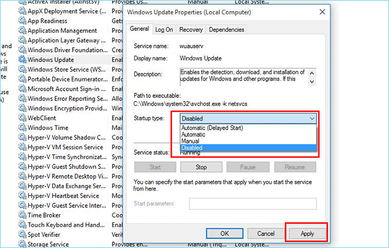The width and height of the screenshot is (389, 248).
Task: Close the Windows Update Properties dialog
Action: click(x=322, y=12)
